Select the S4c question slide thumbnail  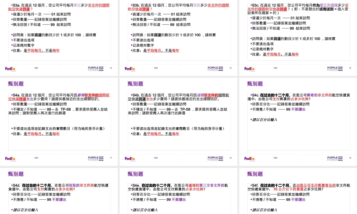point(298,122)
